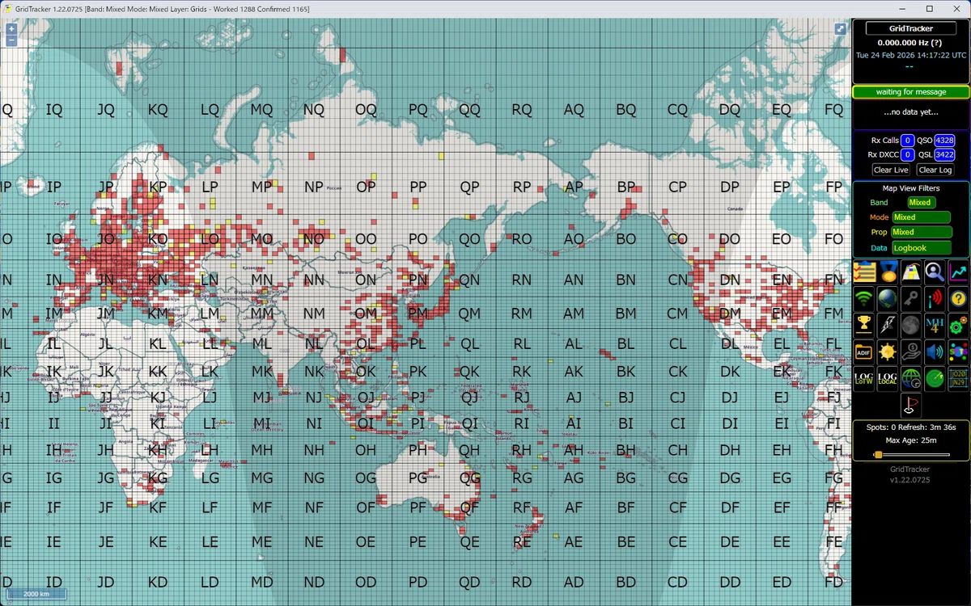Click the UTC date and time text
The image size is (971, 606).
[x=911, y=55]
